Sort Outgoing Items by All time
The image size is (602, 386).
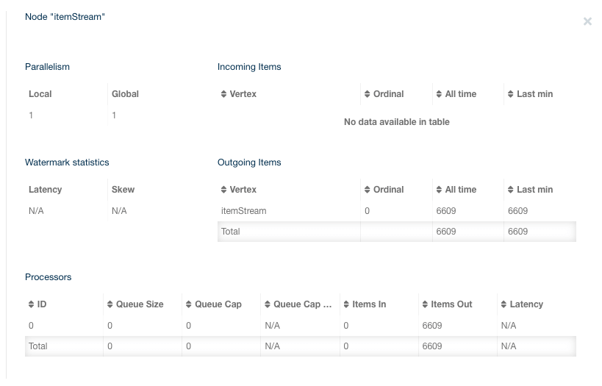pyautogui.click(x=460, y=190)
